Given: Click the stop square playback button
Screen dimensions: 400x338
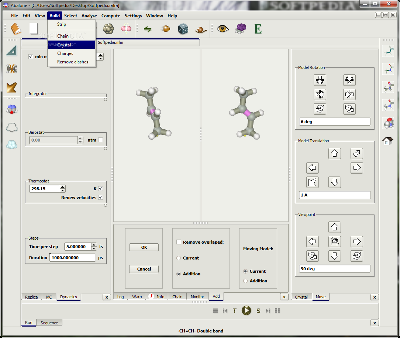Looking at the screenshot, I should coord(215,310).
